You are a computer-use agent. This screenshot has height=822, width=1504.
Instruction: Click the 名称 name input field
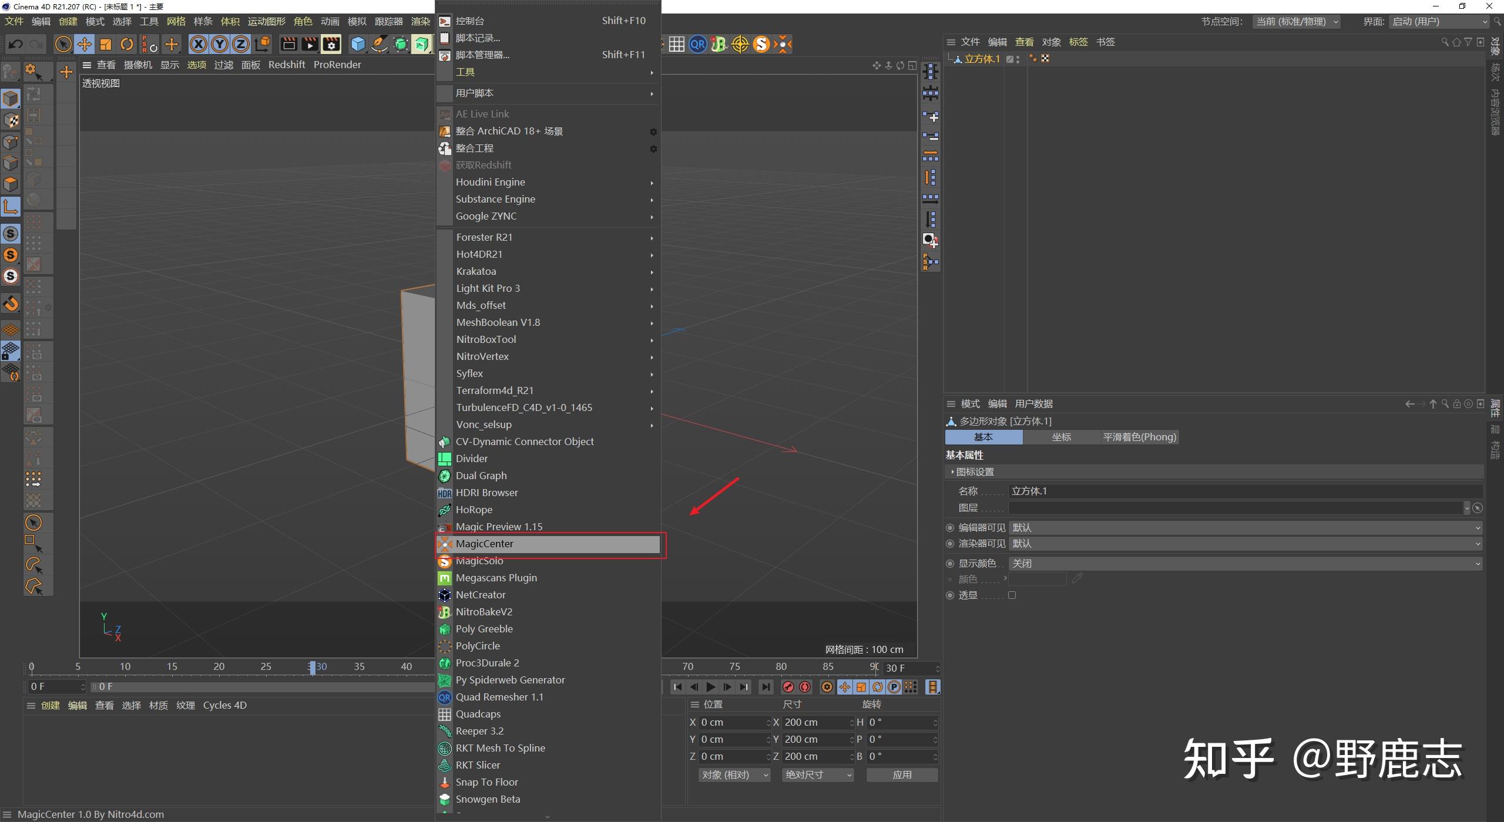pyautogui.click(x=1245, y=491)
